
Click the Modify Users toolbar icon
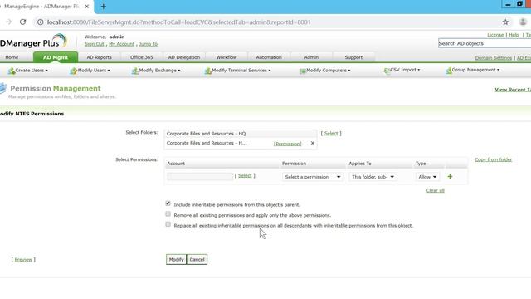[x=74, y=71]
